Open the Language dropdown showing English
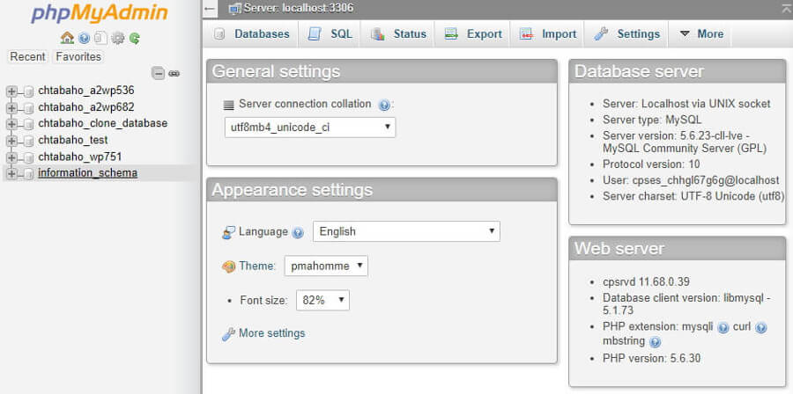The image size is (793, 394). point(406,231)
